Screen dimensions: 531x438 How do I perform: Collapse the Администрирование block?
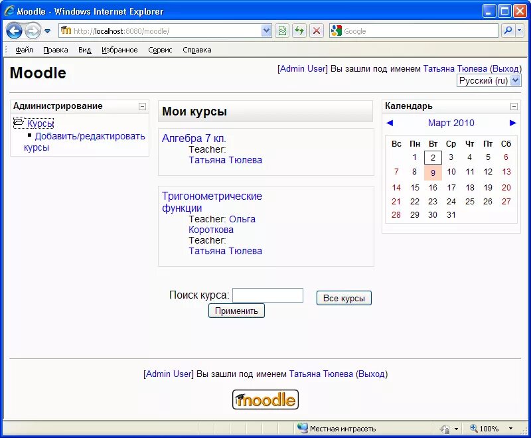tap(142, 106)
